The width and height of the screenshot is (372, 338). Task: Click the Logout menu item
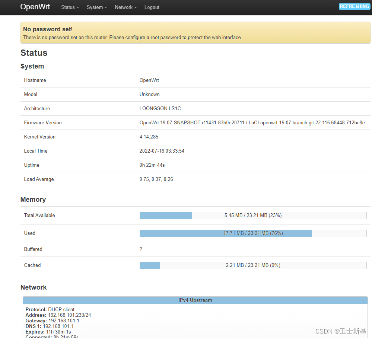[152, 7]
